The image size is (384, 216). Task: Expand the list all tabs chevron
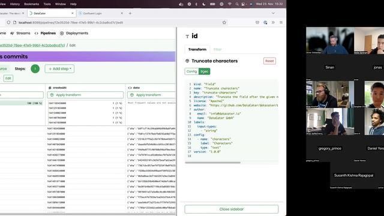pyautogui.click(x=273, y=13)
